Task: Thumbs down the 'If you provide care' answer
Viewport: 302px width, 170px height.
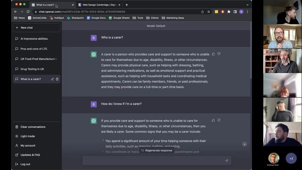Action: pyautogui.click(x=219, y=120)
